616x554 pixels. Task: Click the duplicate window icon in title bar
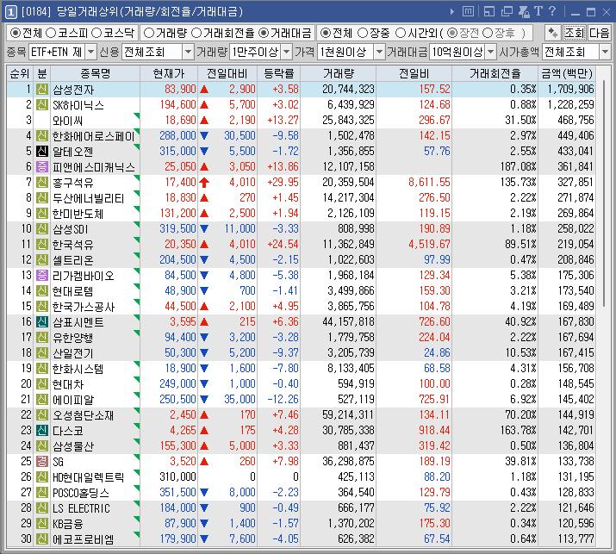(x=507, y=12)
